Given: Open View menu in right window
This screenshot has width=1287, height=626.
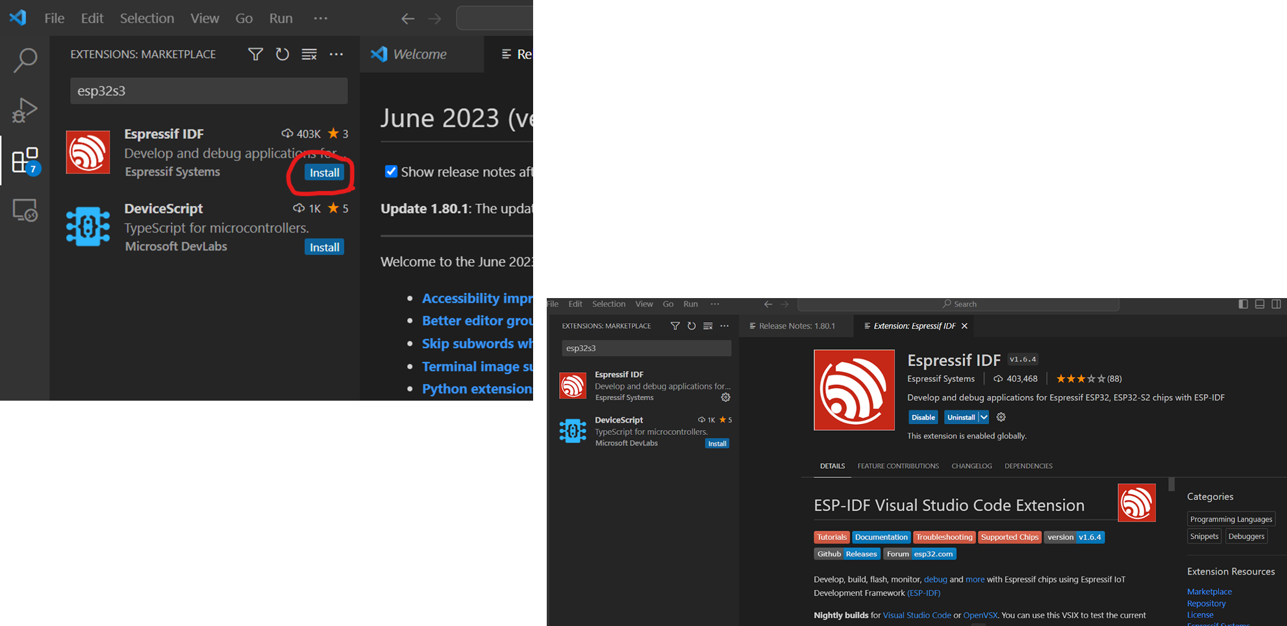Looking at the screenshot, I should click(644, 304).
